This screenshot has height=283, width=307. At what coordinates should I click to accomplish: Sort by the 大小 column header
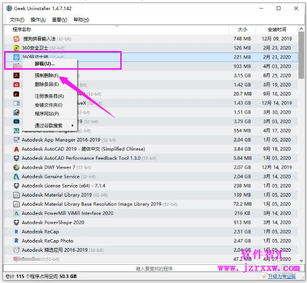[242, 30]
